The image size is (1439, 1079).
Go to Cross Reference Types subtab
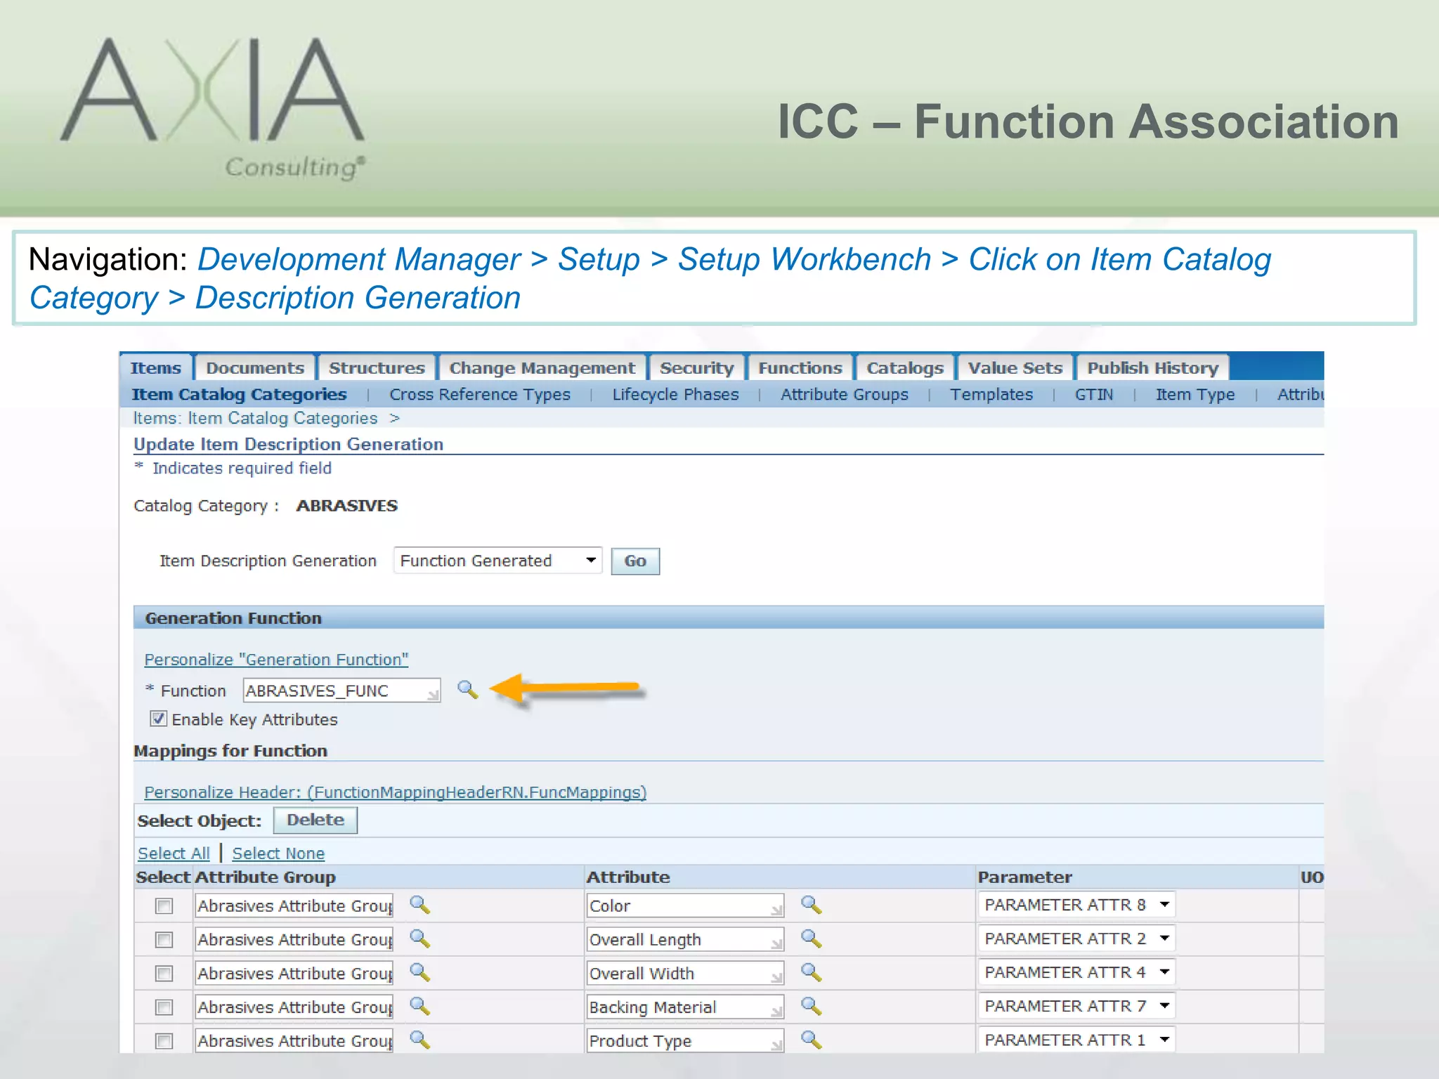[480, 395]
